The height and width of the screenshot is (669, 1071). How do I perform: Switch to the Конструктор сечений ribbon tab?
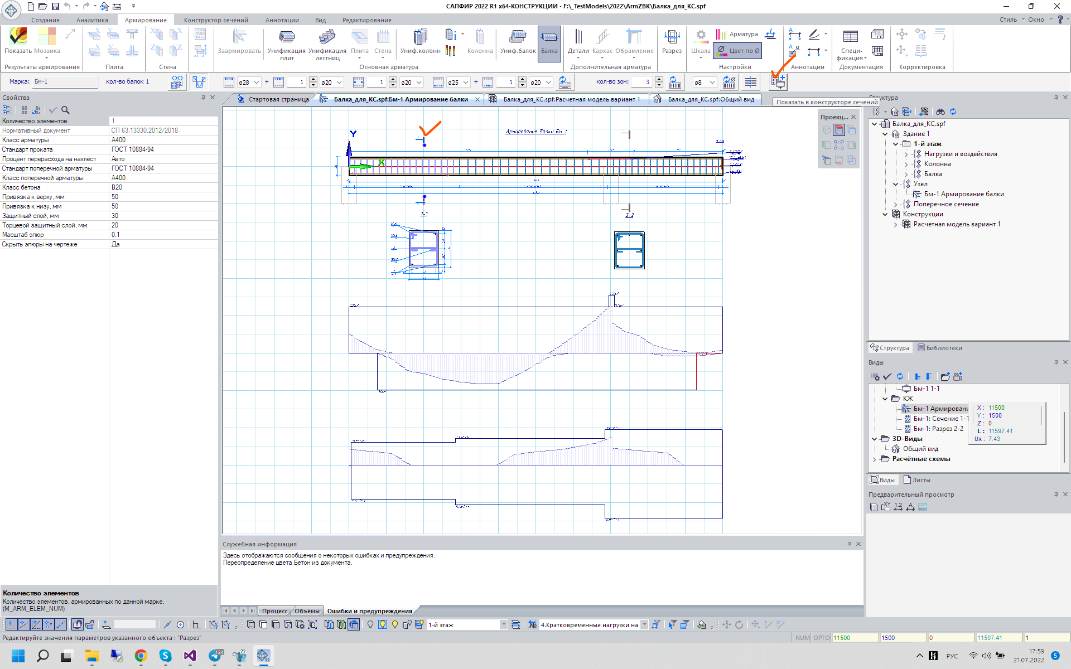[216, 20]
